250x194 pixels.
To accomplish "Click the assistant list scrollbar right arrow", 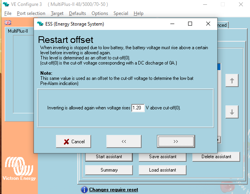I will pyautogui.click(x=218, y=140).
